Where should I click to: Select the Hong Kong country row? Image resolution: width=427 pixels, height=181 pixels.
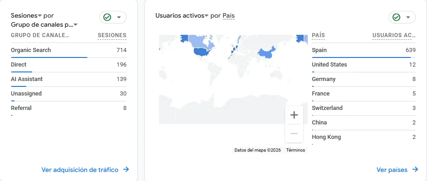click(364, 137)
